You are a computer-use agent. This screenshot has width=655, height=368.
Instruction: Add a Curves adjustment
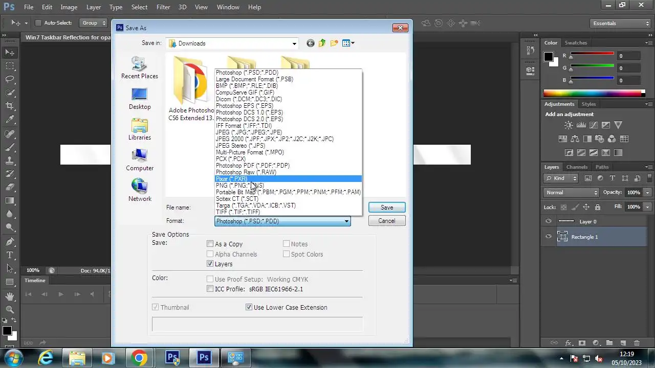point(593,125)
